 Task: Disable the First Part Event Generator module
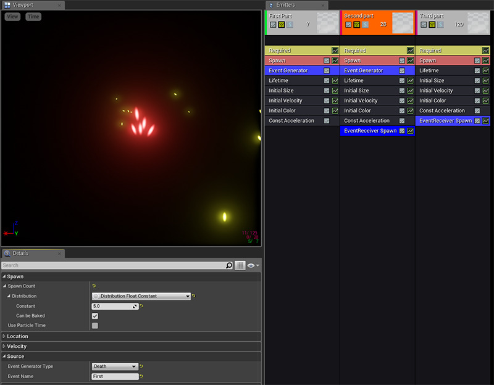click(x=327, y=70)
